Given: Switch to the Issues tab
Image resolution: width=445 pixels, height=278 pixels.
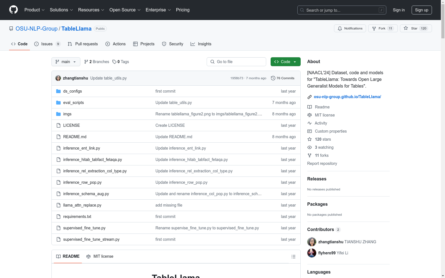Looking at the screenshot, I should pyautogui.click(x=47, y=44).
